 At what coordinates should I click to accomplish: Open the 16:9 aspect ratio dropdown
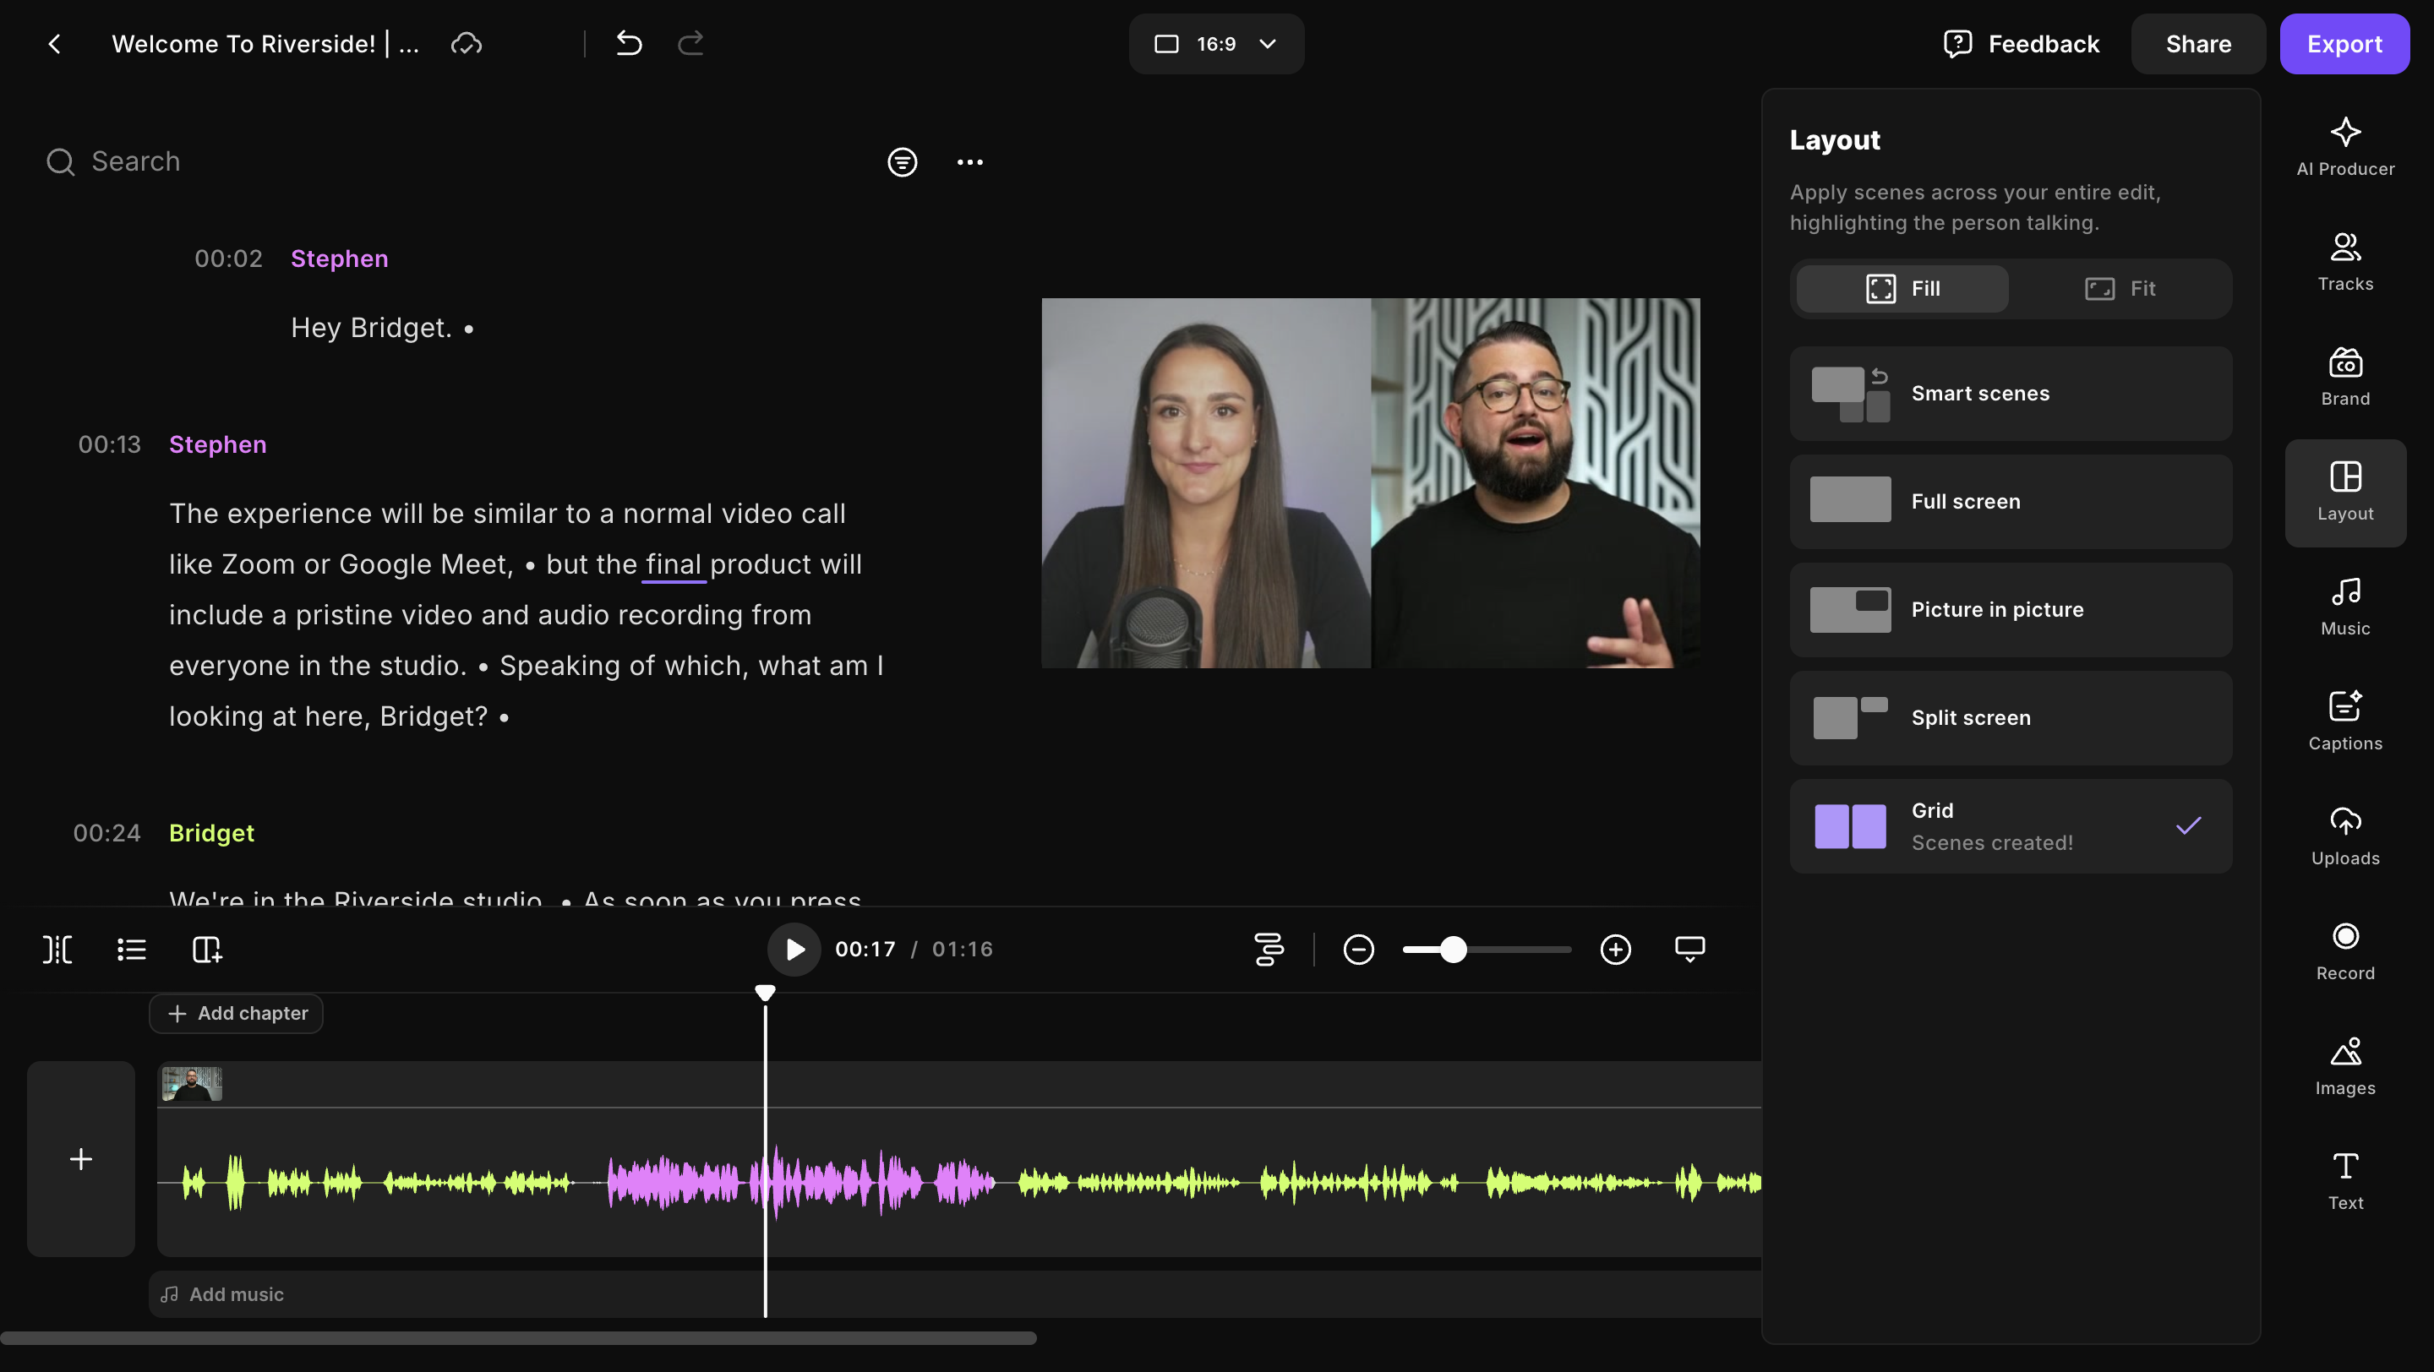click(1216, 43)
